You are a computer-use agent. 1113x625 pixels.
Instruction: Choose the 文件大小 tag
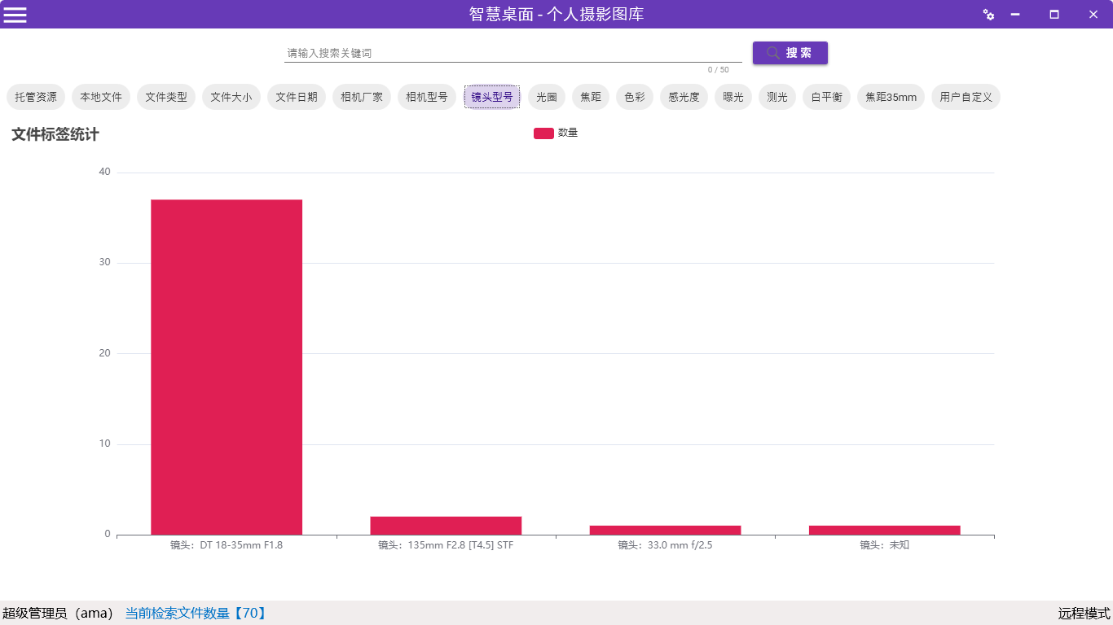coord(231,97)
